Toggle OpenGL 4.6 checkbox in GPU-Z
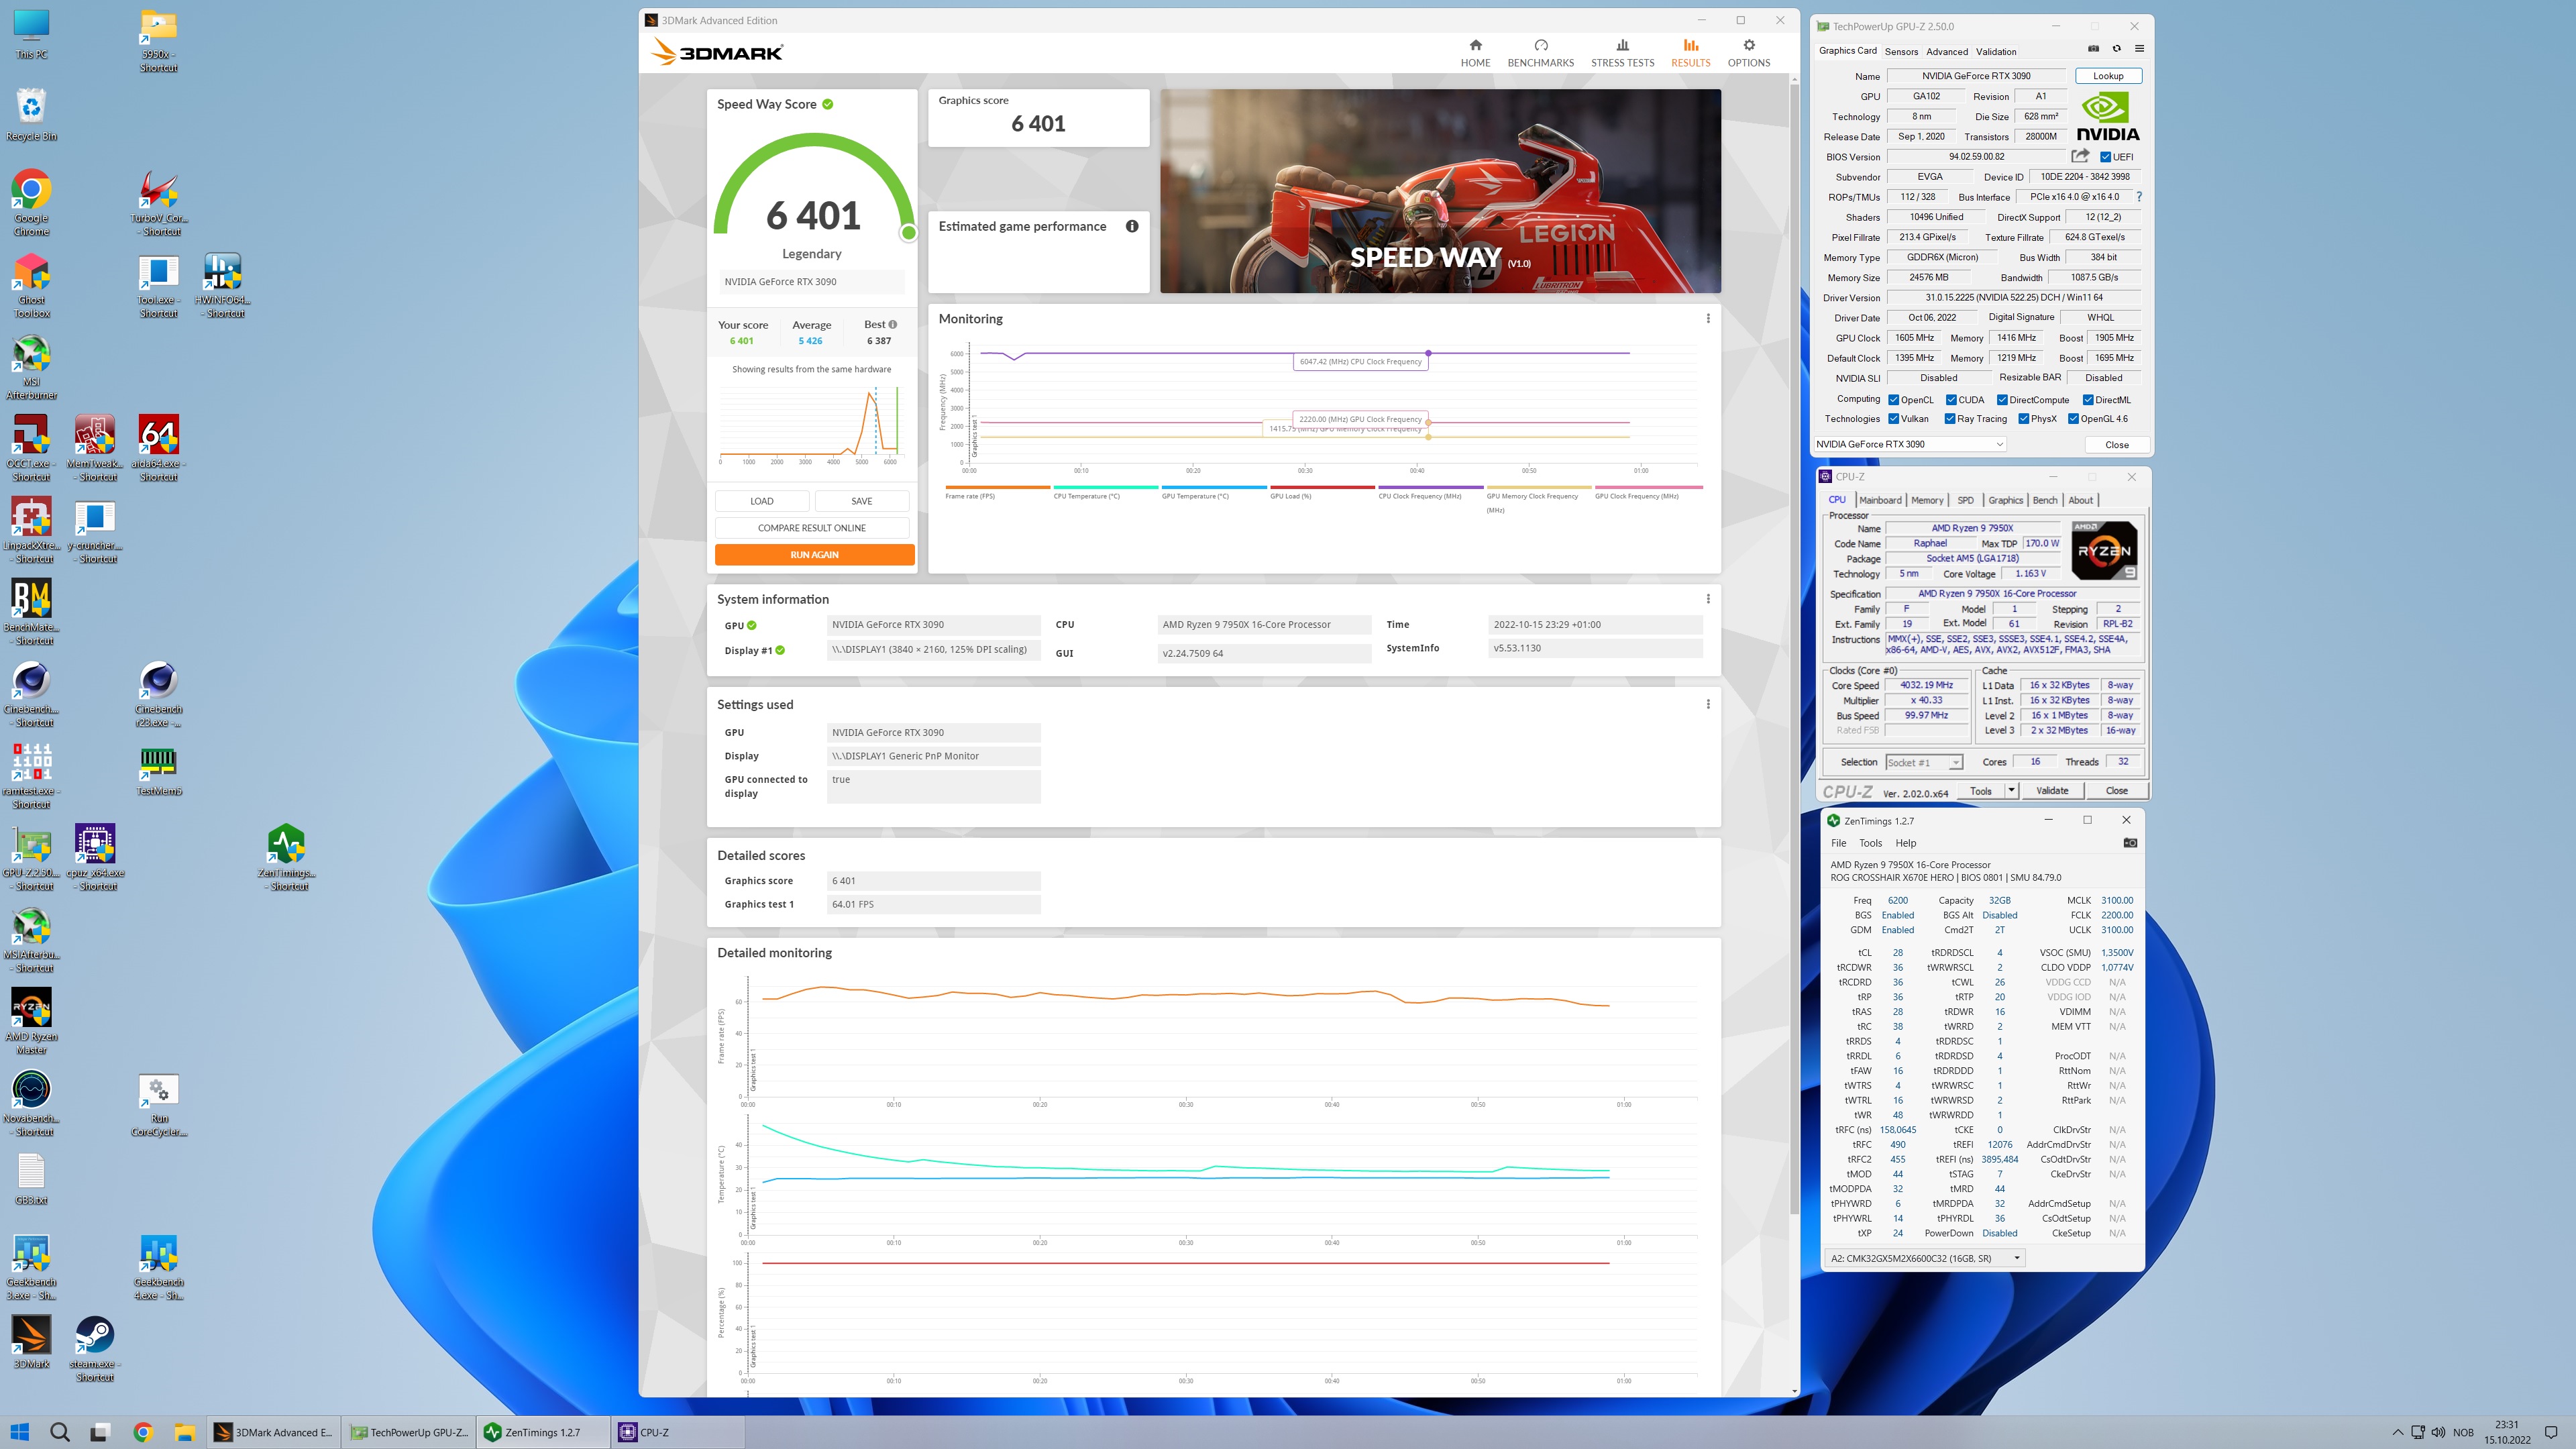2576x1449 pixels. click(x=2073, y=419)
